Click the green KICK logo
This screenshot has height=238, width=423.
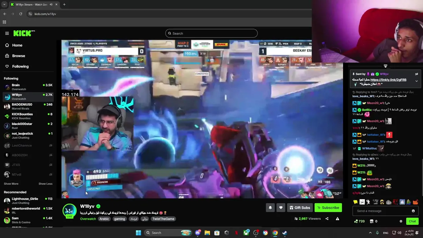pyautogui.click(x=24, y=33)
